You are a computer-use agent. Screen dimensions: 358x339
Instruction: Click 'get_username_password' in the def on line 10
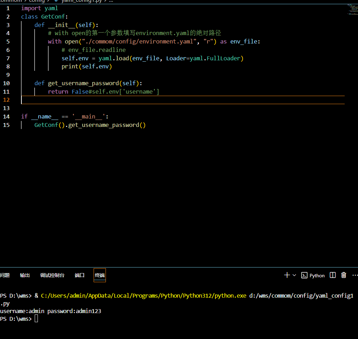point(83,83)
